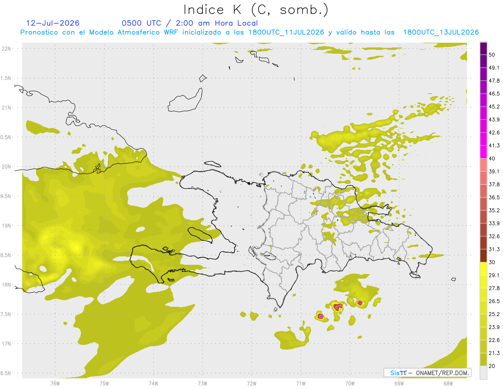The image size is (503, 389).
Task: Click the '19N' latitude label
Action: coord(7,226)
